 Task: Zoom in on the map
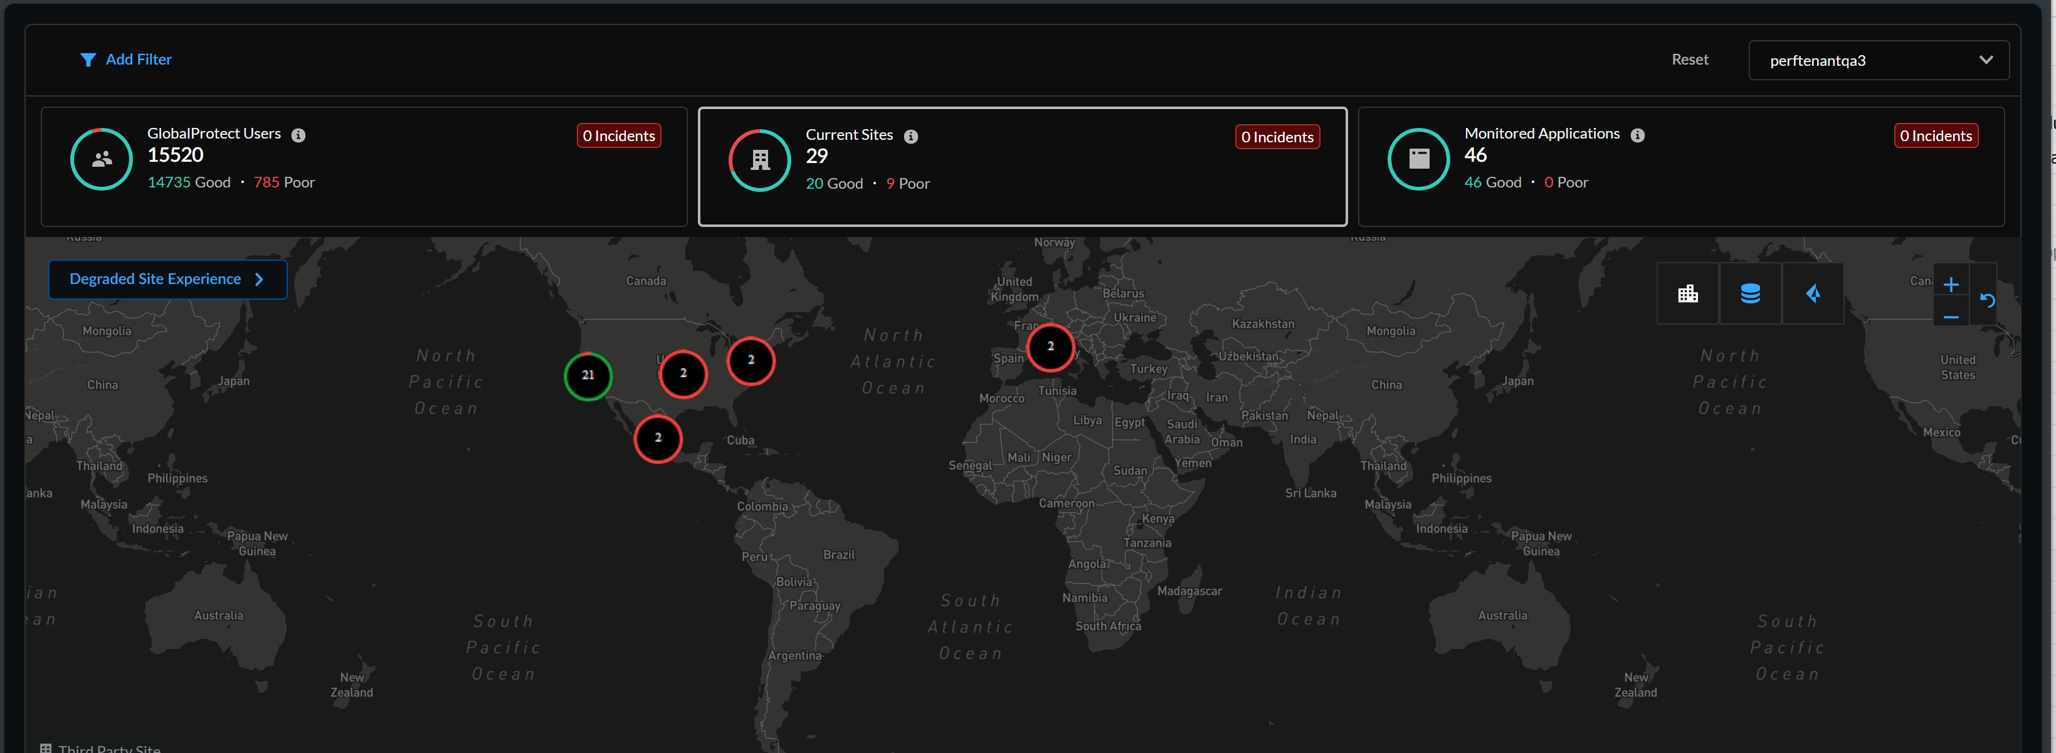point(1951,285)
